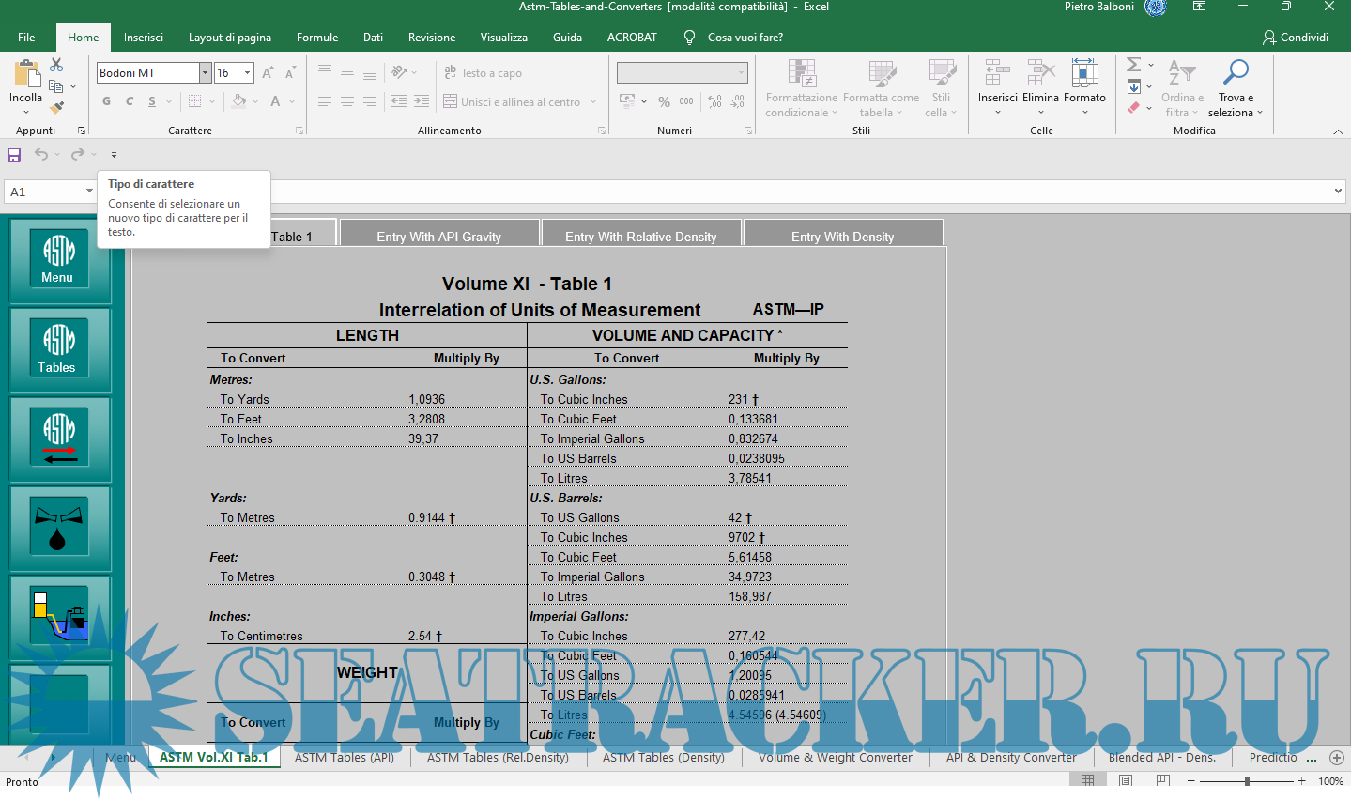The image size is (1351, 800).
Task: Open the Formule ribbon tab
Action: point(317,38)
